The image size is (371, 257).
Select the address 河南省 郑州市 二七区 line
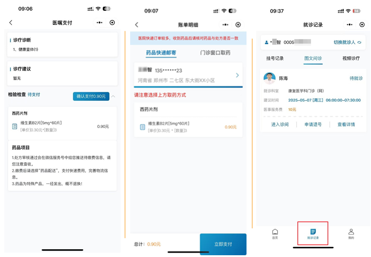(176, 80)
